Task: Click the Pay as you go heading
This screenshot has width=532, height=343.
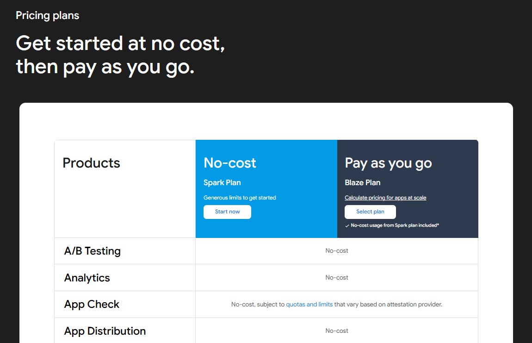Action: click(388, 163)
